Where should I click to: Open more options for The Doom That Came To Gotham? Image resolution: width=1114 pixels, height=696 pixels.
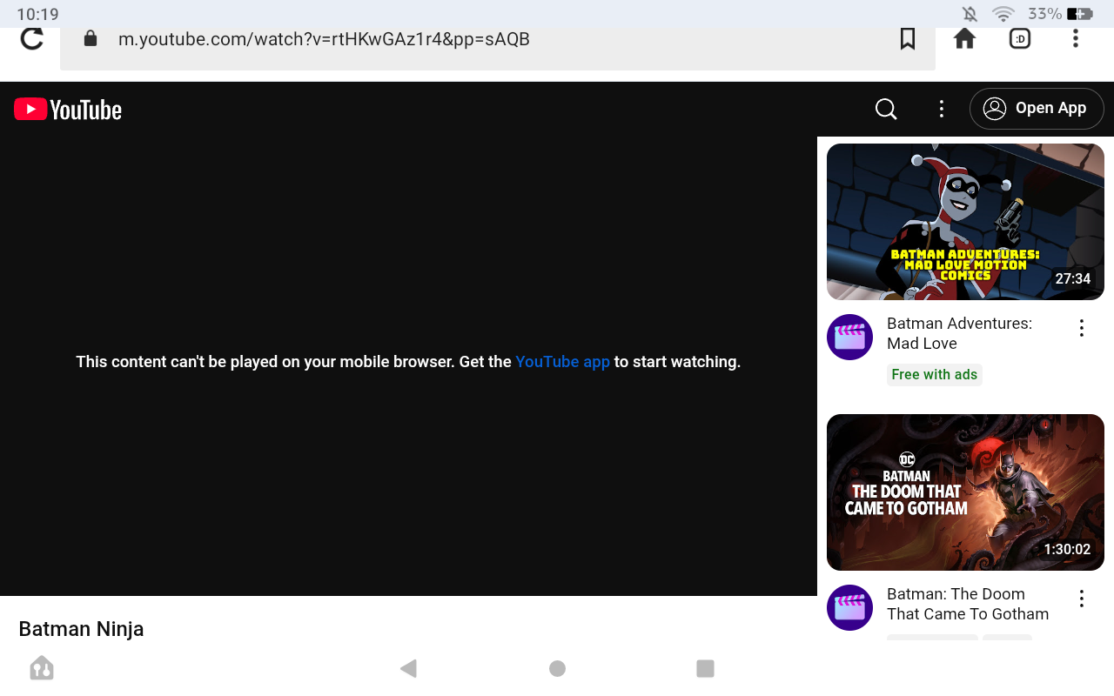[1081, 599]
